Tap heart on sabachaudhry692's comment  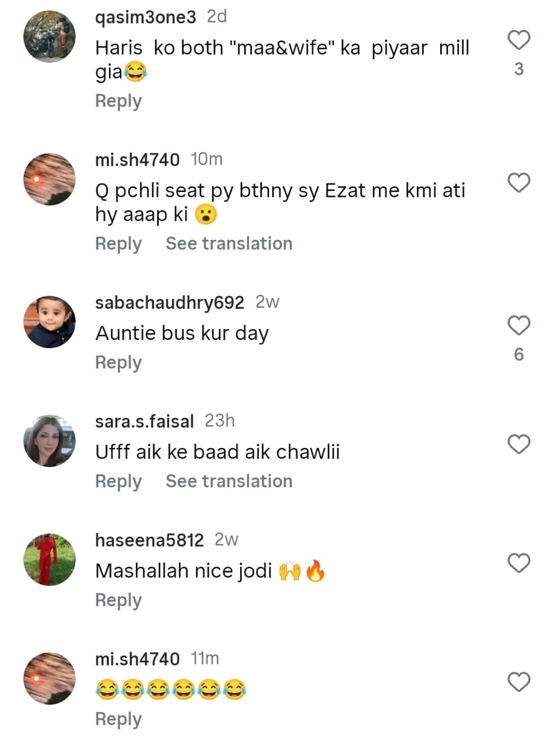pyautogui.click(x=518, y=325)
